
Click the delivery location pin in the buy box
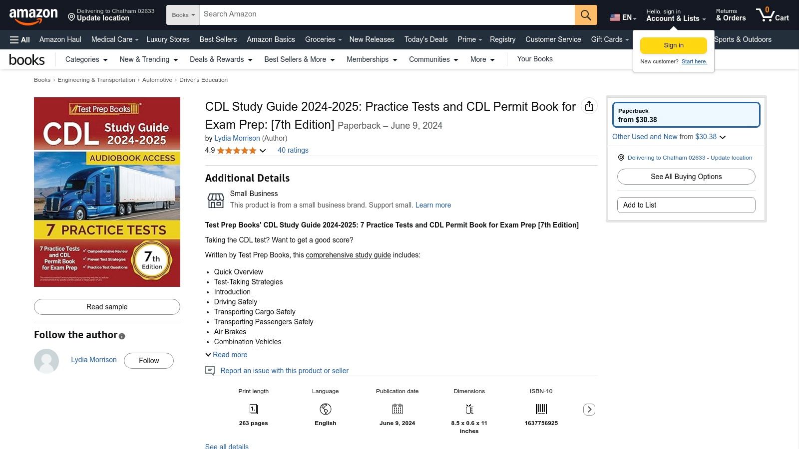tap(621, 158)
